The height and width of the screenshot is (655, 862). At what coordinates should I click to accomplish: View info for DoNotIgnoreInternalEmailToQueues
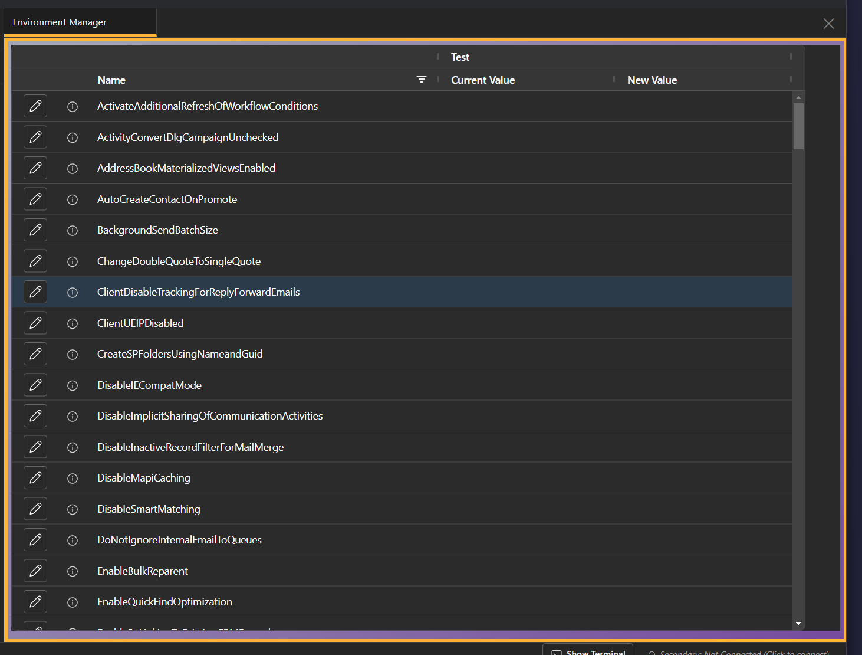(x=73, y=540)
